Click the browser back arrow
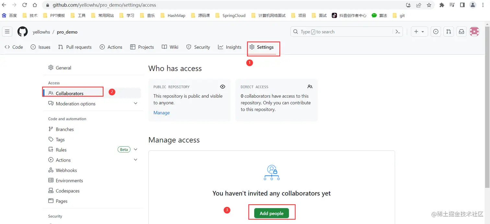 tap(4, 5)
